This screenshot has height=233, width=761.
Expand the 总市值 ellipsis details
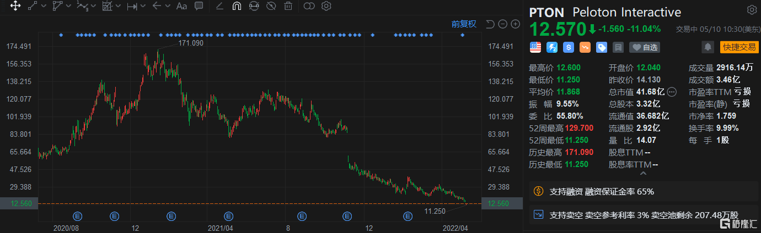click(672, 92)
